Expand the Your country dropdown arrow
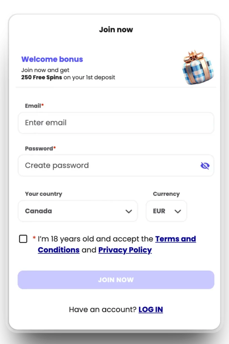 (x=129, y=211)
